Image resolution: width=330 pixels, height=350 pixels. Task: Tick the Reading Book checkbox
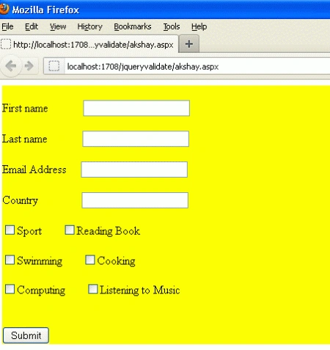tap(70, 230)
